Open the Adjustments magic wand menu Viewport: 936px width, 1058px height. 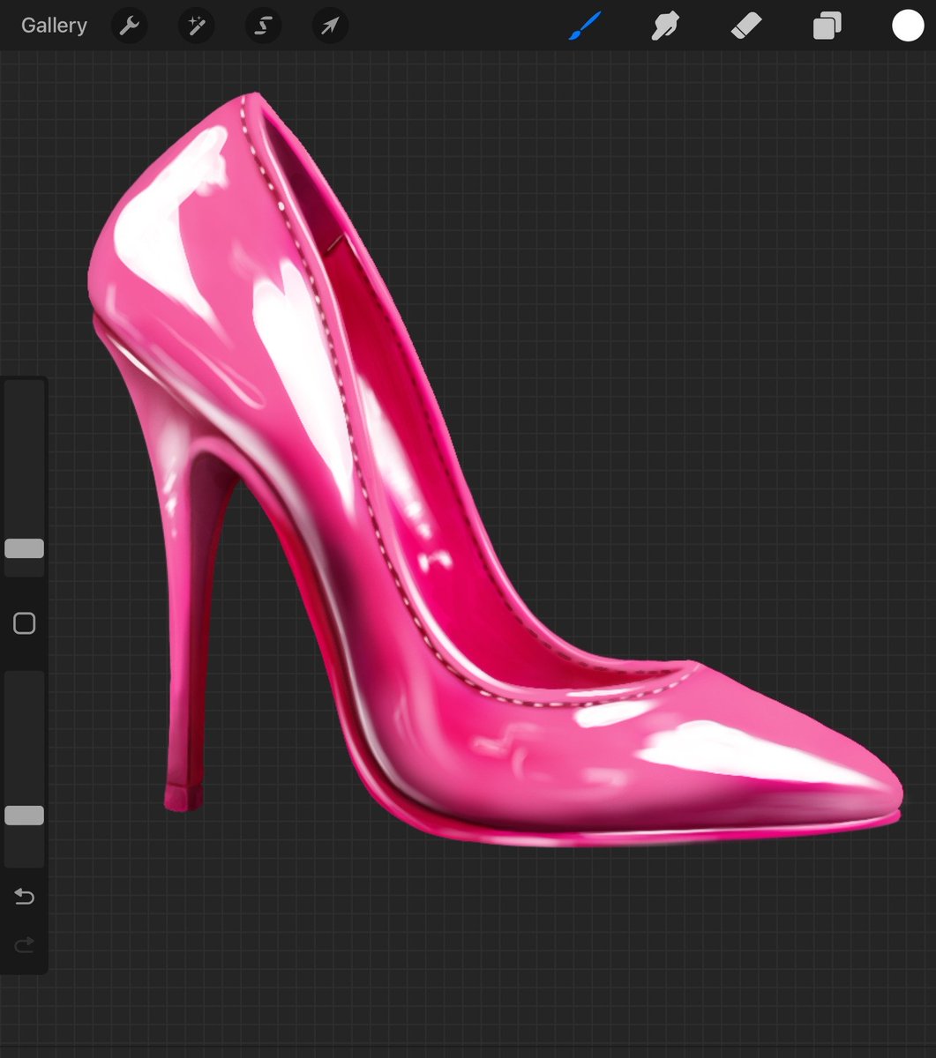coord(196,26)
